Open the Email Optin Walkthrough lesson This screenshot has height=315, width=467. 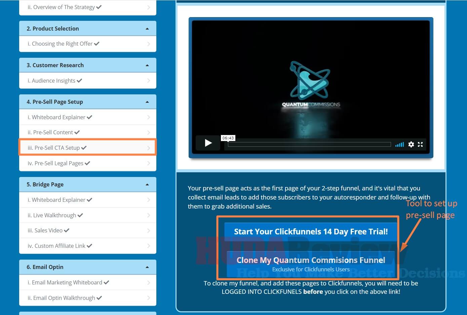click(x=88, y=298)
